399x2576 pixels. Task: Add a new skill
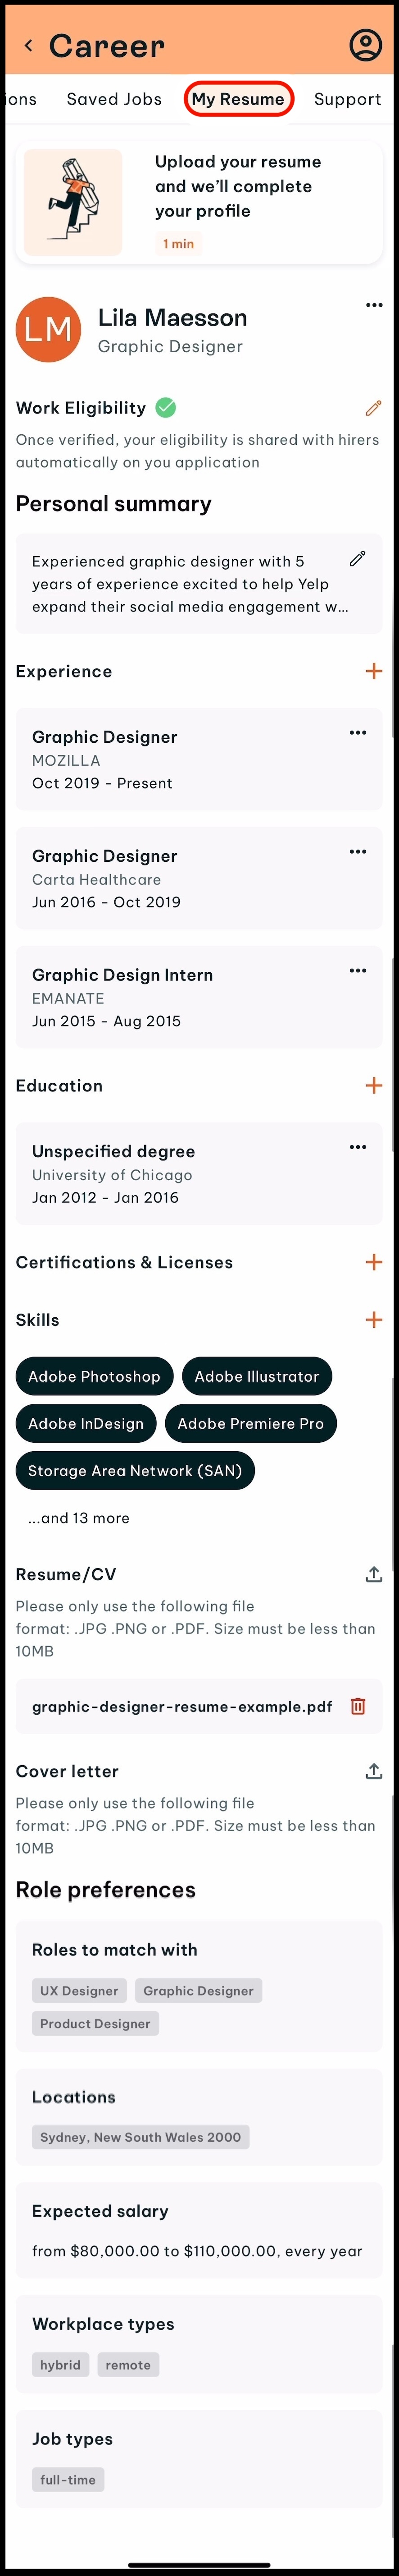(x=373, y=1320)
